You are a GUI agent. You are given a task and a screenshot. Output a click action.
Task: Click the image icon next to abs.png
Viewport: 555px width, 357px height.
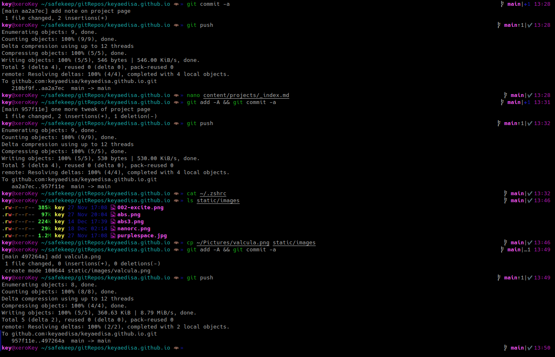pos(113,214)
